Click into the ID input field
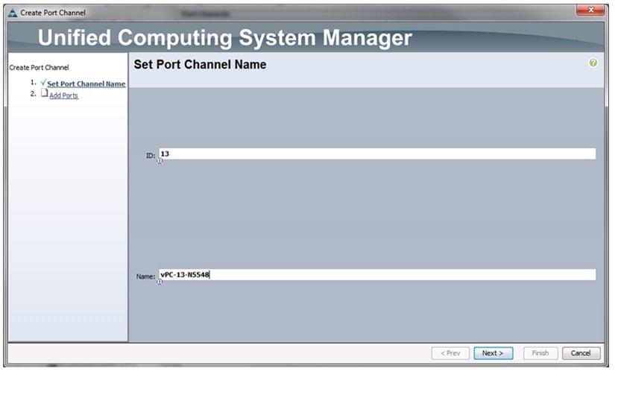This screenshot has width=618, height=395. (x=376, y=154)
